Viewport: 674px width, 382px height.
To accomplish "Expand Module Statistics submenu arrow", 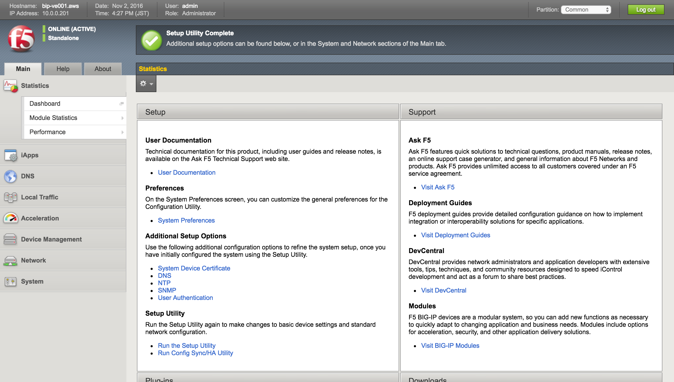I will (x=122, y=118).
